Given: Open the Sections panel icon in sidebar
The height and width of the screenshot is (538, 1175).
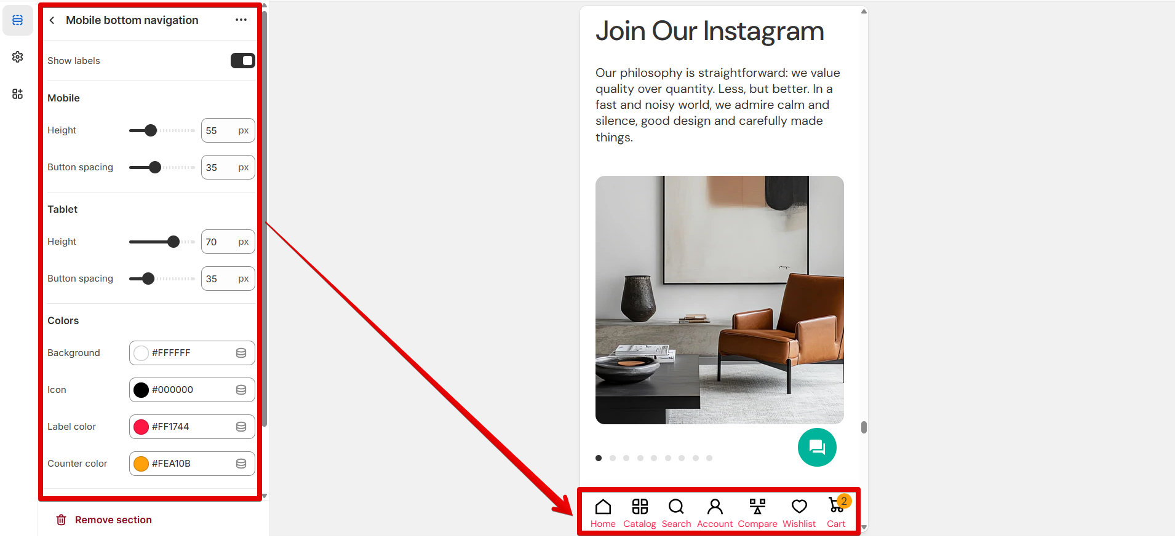Looking at the screenshot, I should [x=18, y=20].
